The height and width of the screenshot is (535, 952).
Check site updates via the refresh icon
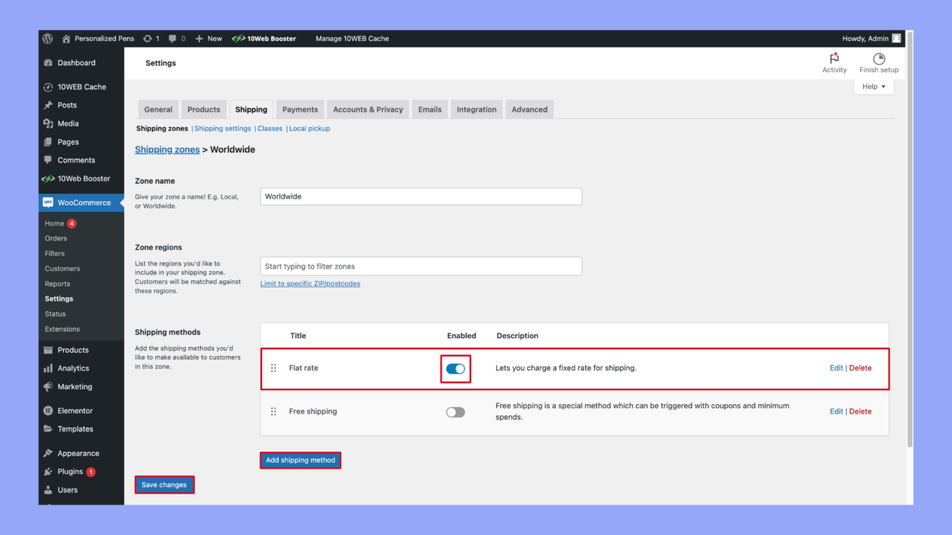tap(148, 38)
